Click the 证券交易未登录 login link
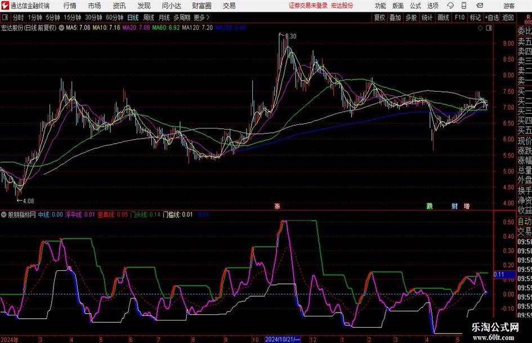Image resolution: width=532 pixels, height=343 pixels. click(308, 6)
